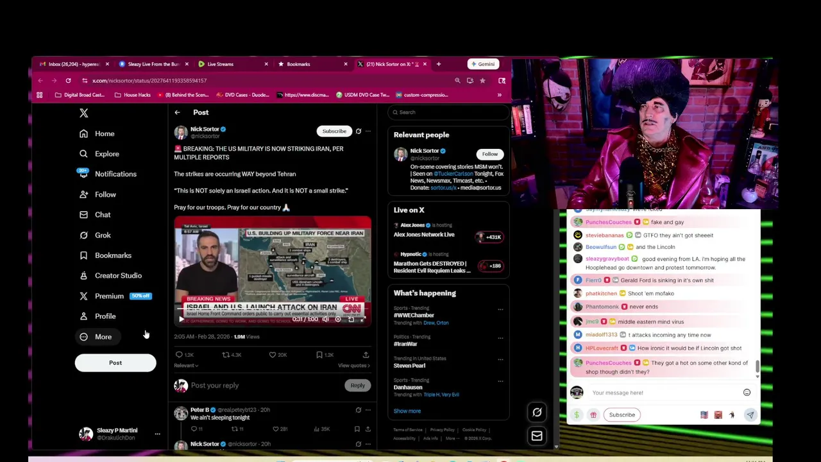The height and width of the screenshot is (462, 821).
Task: Show more bookmarks with chevron
Action: point(499,95)
